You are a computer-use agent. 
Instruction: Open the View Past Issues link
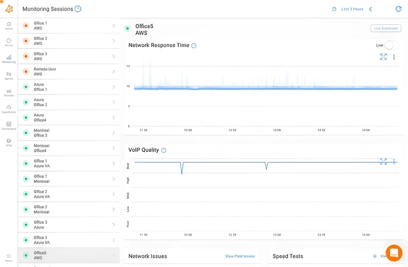point(240,256)
